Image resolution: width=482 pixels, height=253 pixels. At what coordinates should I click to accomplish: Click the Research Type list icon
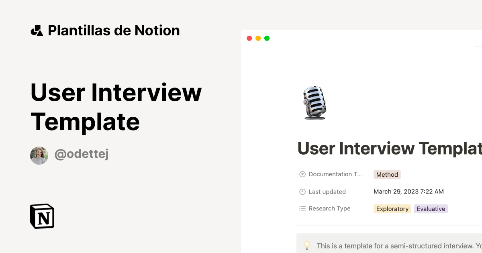[302, 208]
